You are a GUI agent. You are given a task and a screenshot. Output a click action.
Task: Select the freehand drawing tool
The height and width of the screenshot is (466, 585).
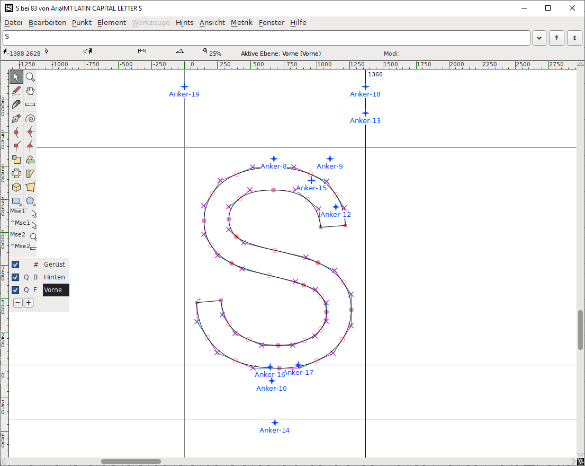click(x=16, y=91)
